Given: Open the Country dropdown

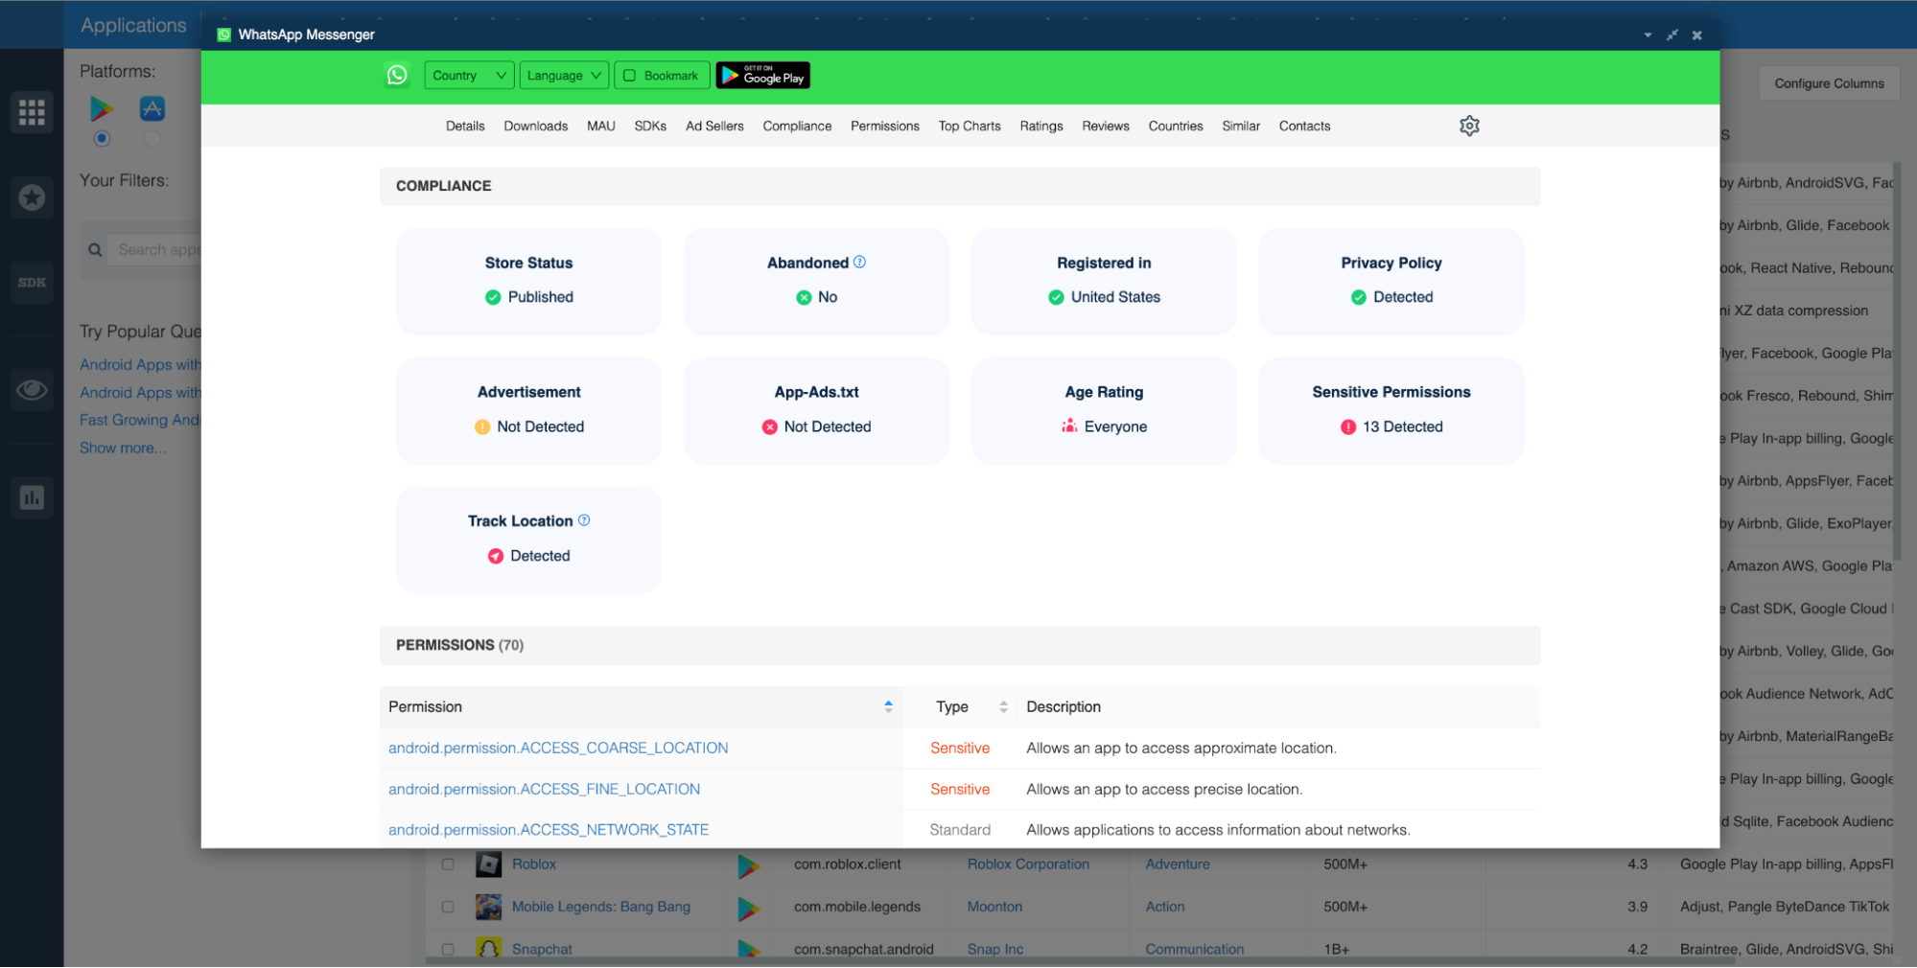Looking at the screenshot, I should (469, 75).
